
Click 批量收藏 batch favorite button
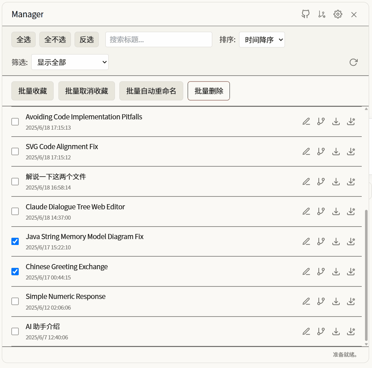[x=33, y=91]
